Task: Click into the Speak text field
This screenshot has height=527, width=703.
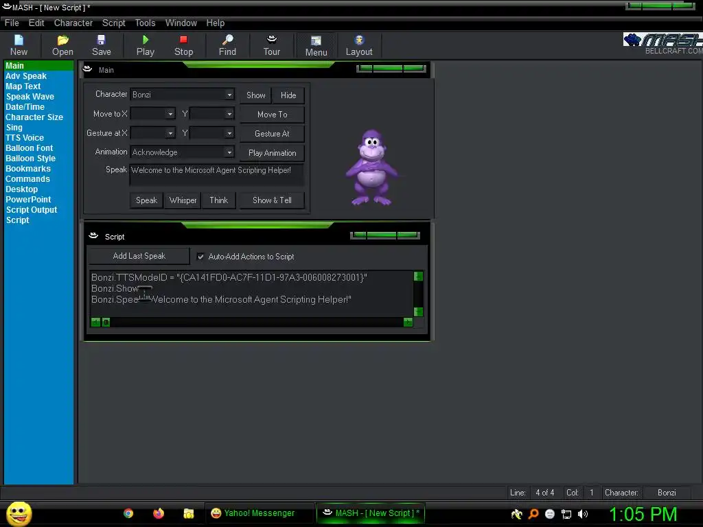Action: 217,175
